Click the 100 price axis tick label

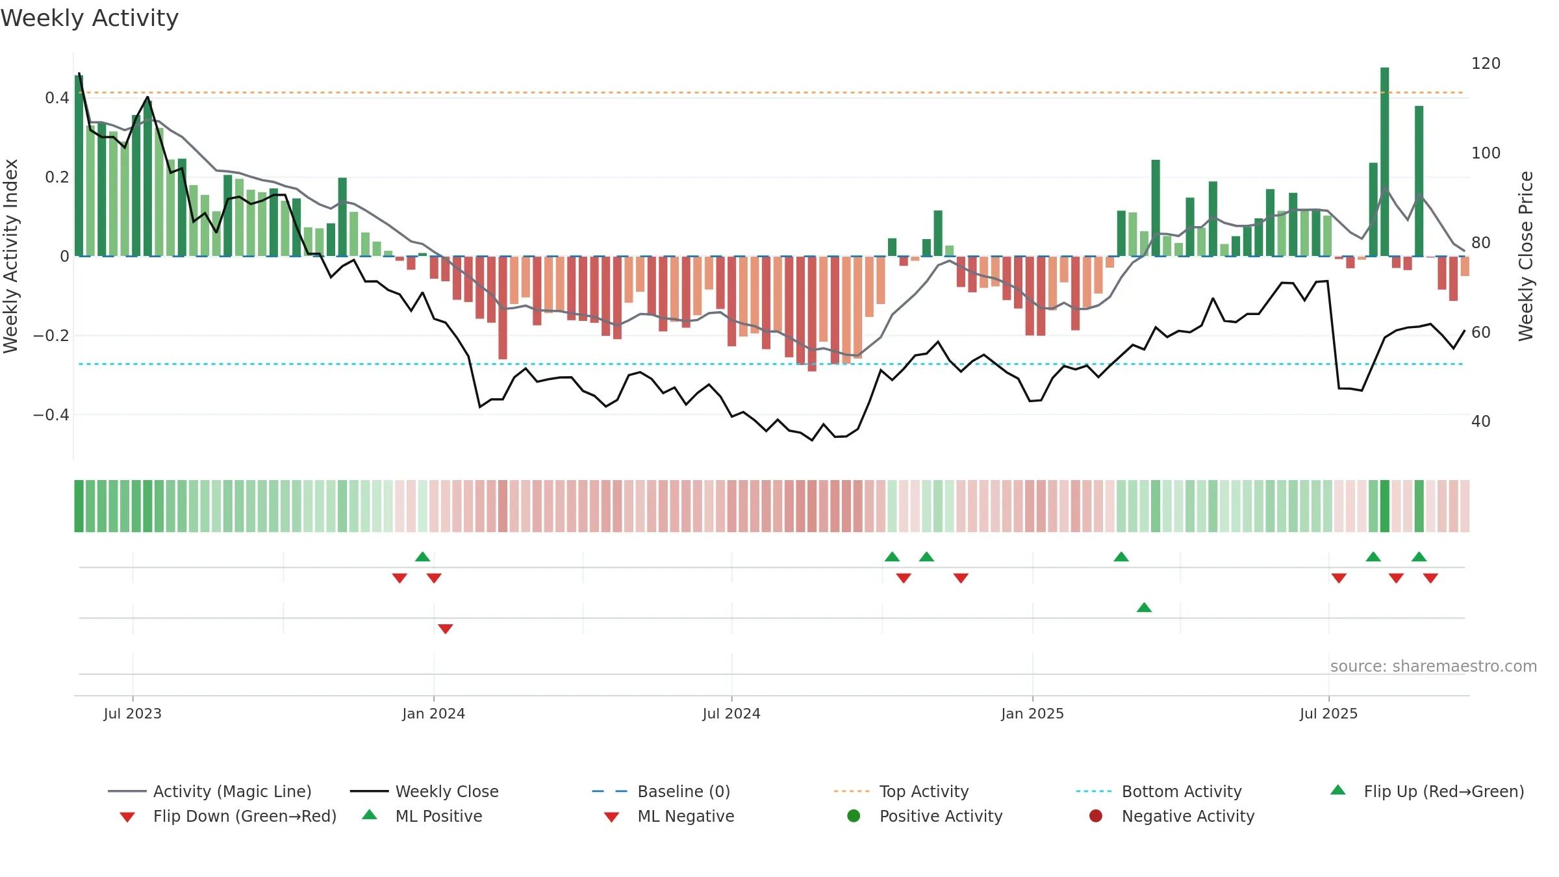coord(1486,153)
